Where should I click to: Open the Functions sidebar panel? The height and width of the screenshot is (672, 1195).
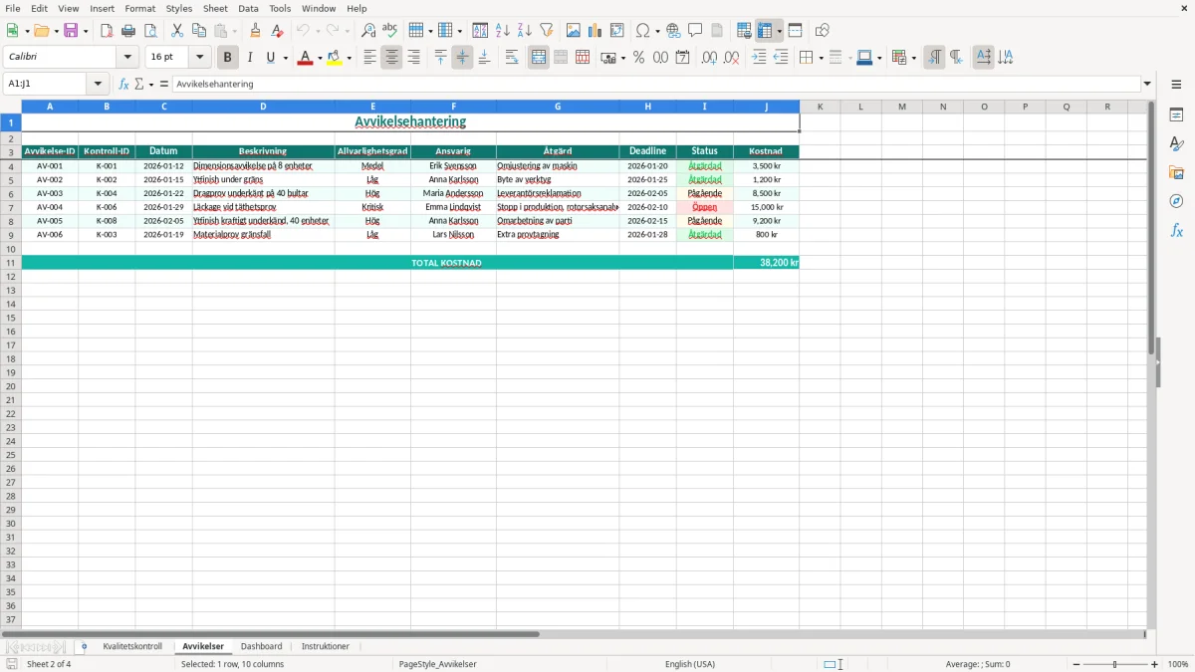pos(1176,230)
